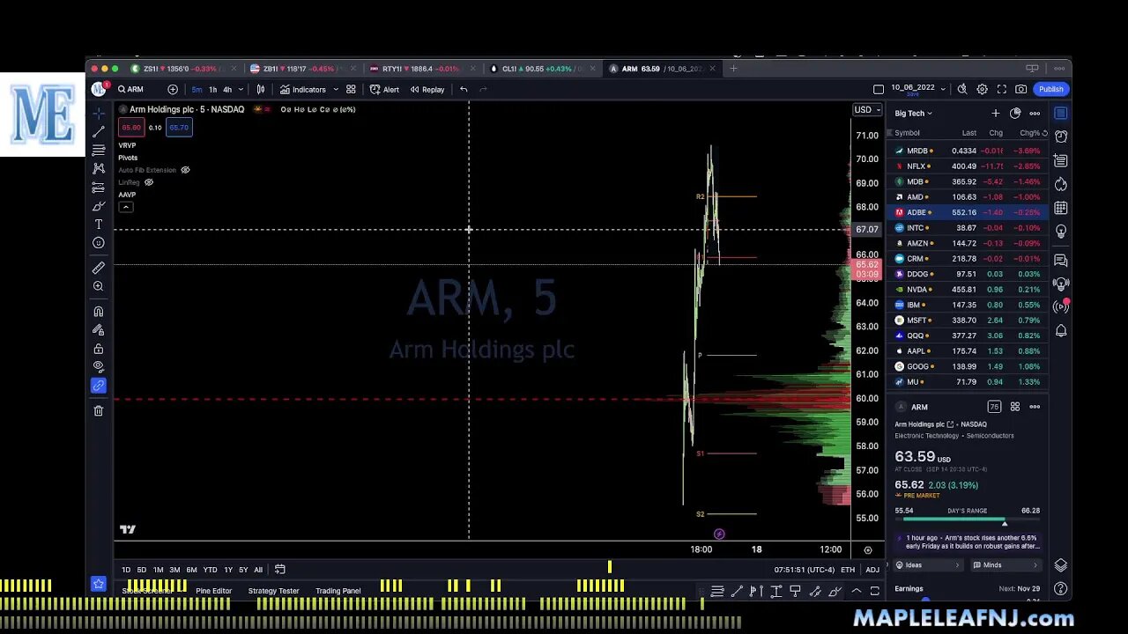The image size is (1128, 634).
Task: Click the remove drawings trash icon
Action: [x=99, y=410]
